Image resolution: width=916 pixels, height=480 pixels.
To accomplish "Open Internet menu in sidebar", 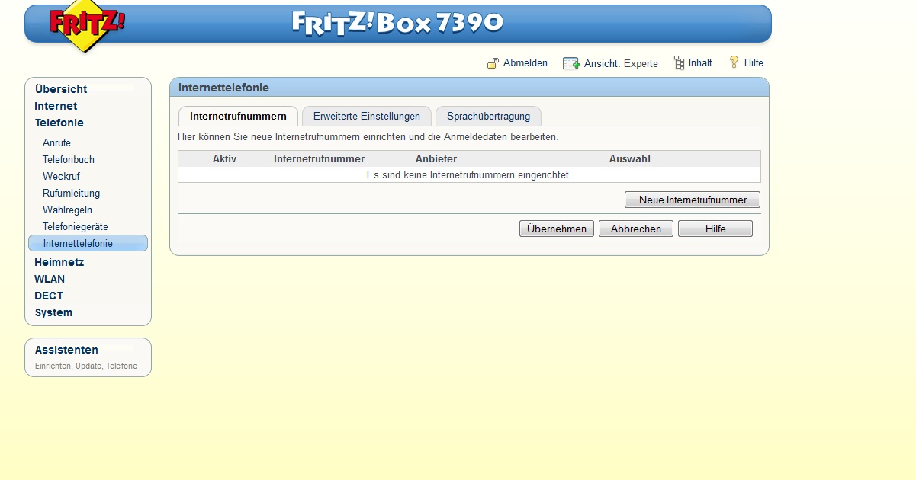I will point(56,106).
